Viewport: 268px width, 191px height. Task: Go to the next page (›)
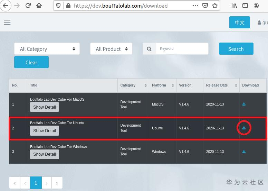tap(47, 183)
